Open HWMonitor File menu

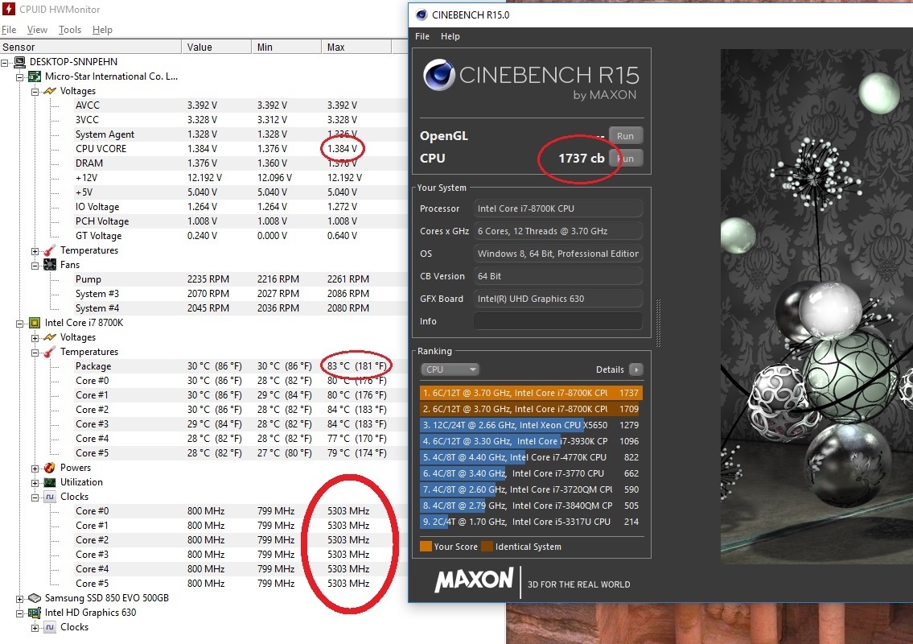tap(9, 30)
